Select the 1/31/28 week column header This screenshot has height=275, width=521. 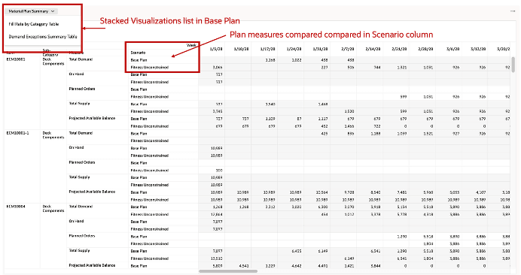click(320, 49)
